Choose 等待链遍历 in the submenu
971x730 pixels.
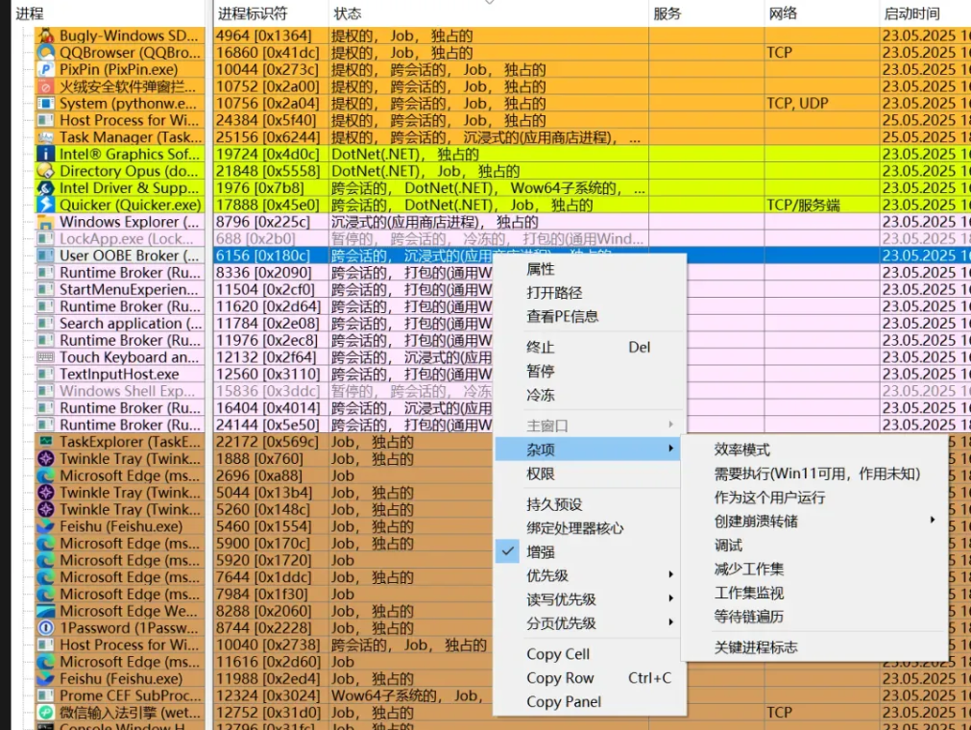814,617
